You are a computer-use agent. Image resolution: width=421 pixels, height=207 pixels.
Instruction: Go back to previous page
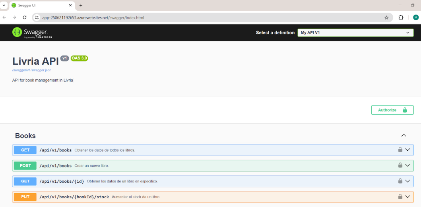[4, 17]
